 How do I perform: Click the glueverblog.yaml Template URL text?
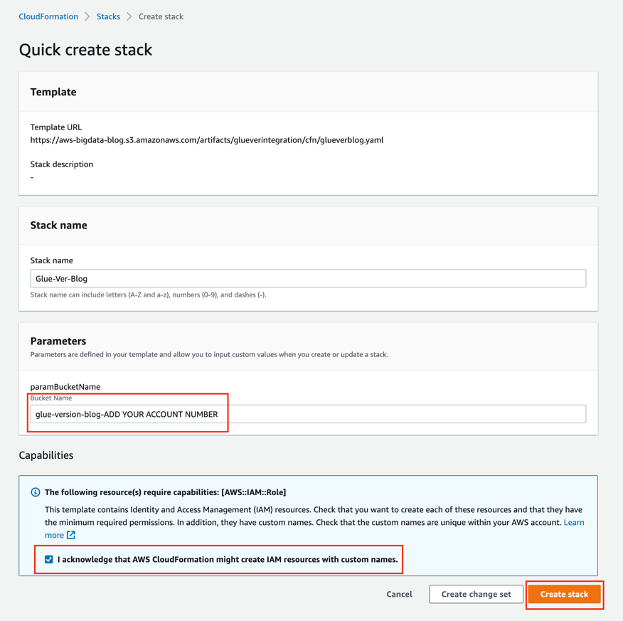click(207, 140)
